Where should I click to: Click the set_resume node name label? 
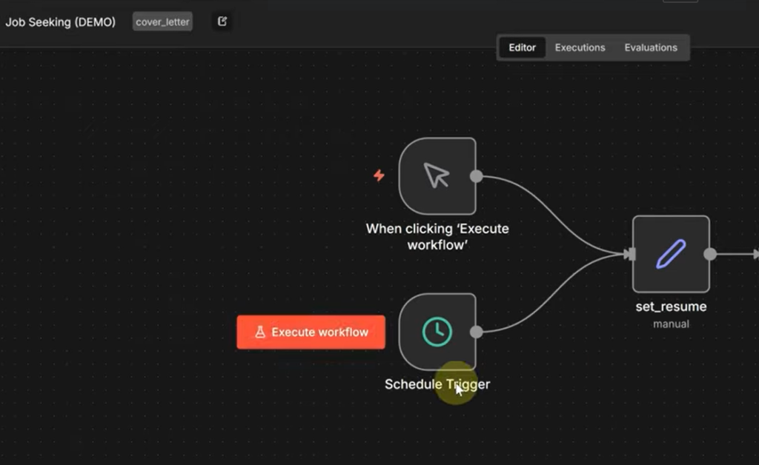point(671,307)
